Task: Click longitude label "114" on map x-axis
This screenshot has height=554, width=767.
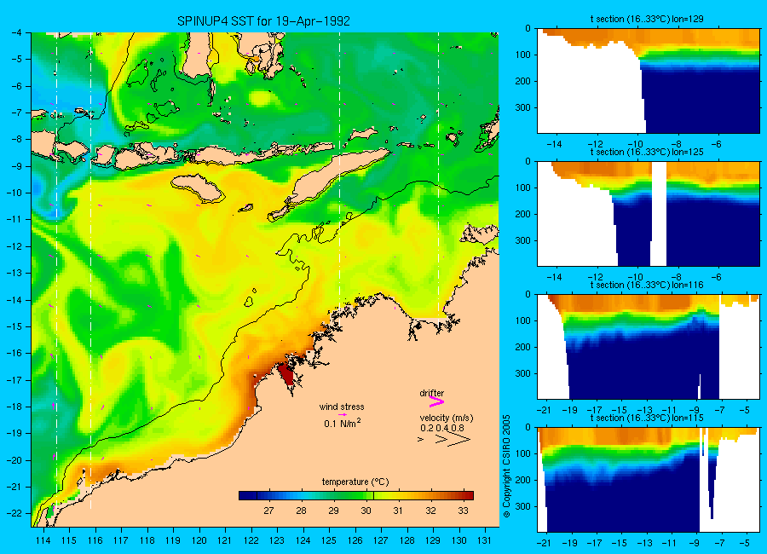Action: point(43,540)
